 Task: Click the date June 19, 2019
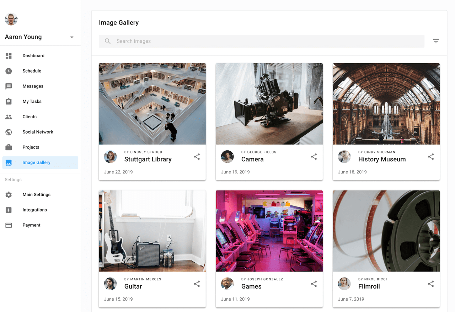coord(235,172)
